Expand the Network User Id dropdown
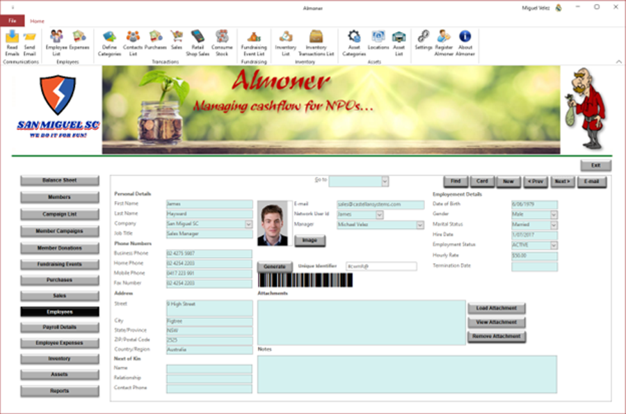626x414 pixels. [x=379, y=215]
